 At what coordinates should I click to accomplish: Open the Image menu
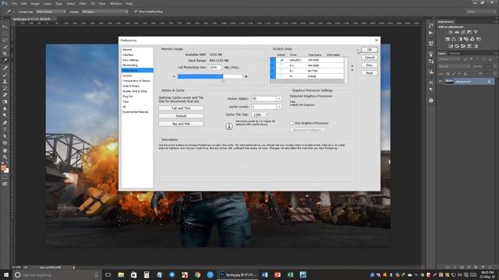(x=35, y=3)
